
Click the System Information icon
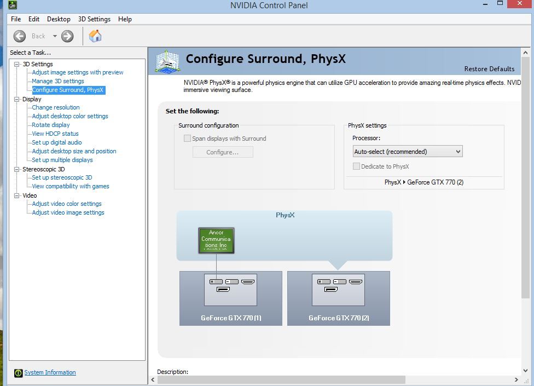[x=19, y=373]
